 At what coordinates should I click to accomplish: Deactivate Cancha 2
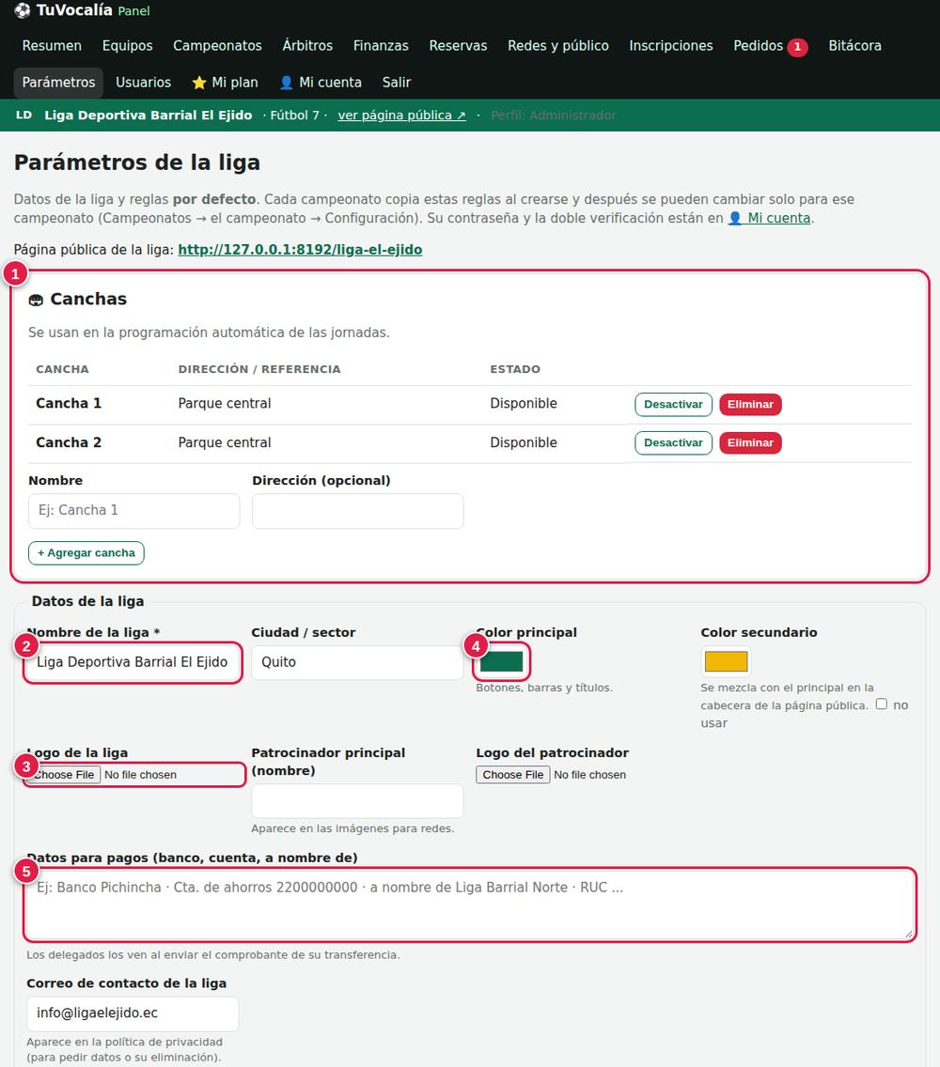[x=673, y=443]
